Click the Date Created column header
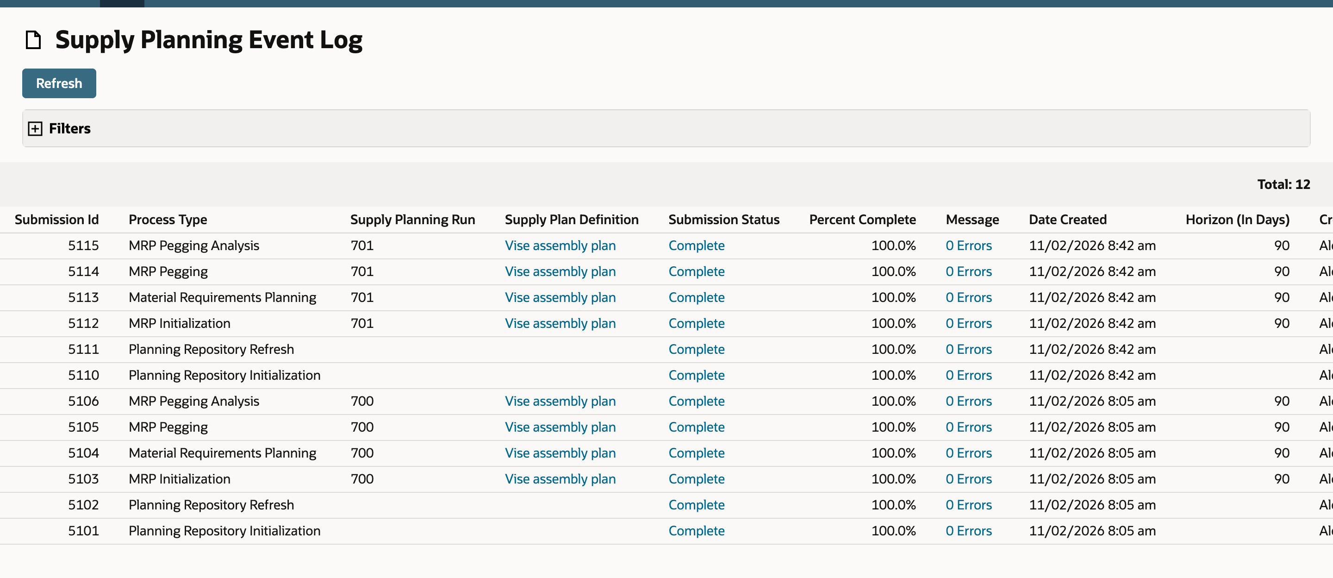The image size is (1333, 578). pos(1067,220)
